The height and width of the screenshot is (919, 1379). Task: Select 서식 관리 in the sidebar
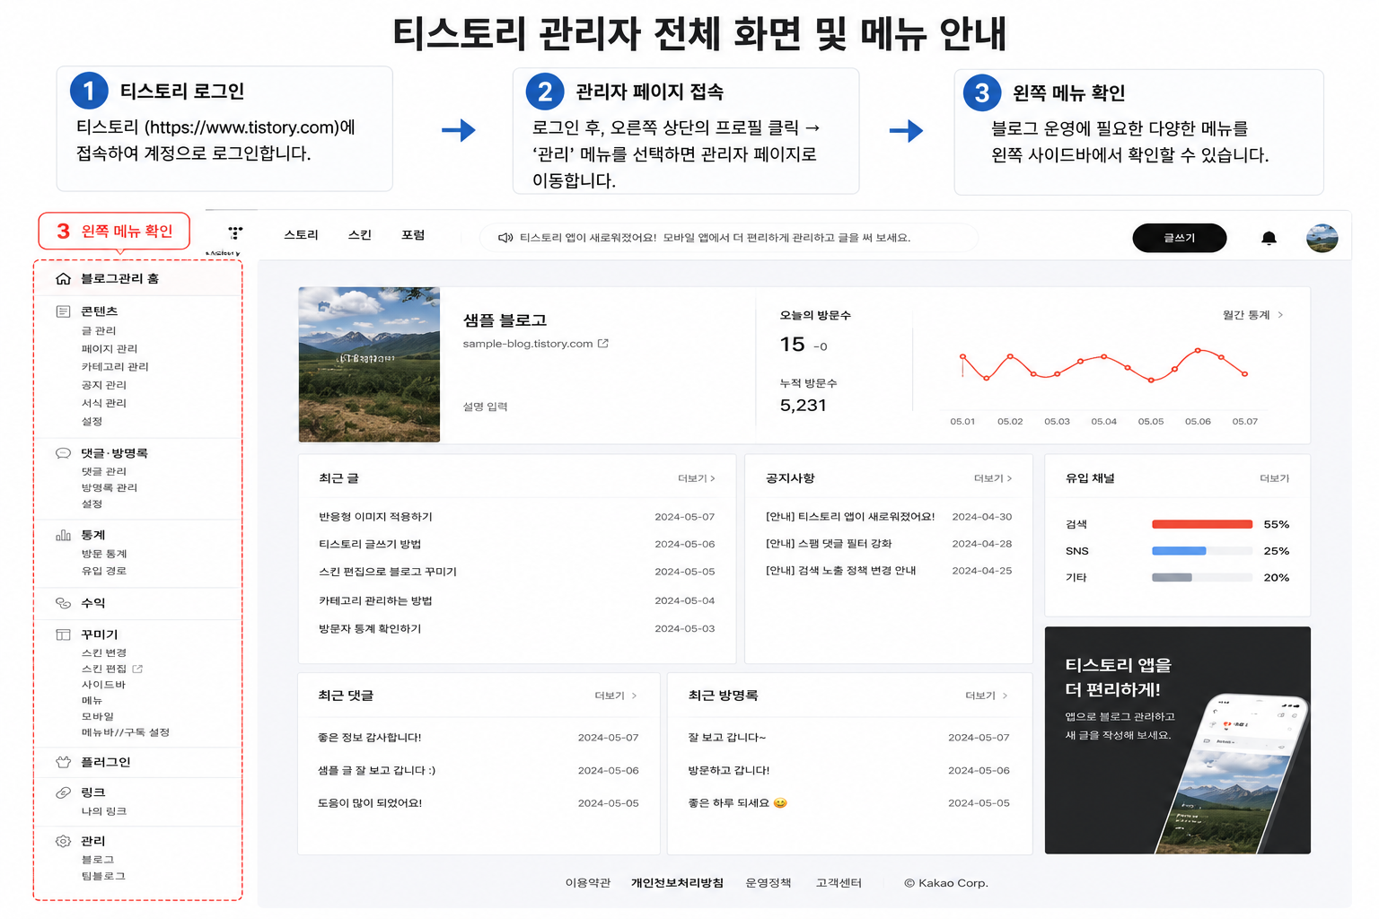point(104,403)
